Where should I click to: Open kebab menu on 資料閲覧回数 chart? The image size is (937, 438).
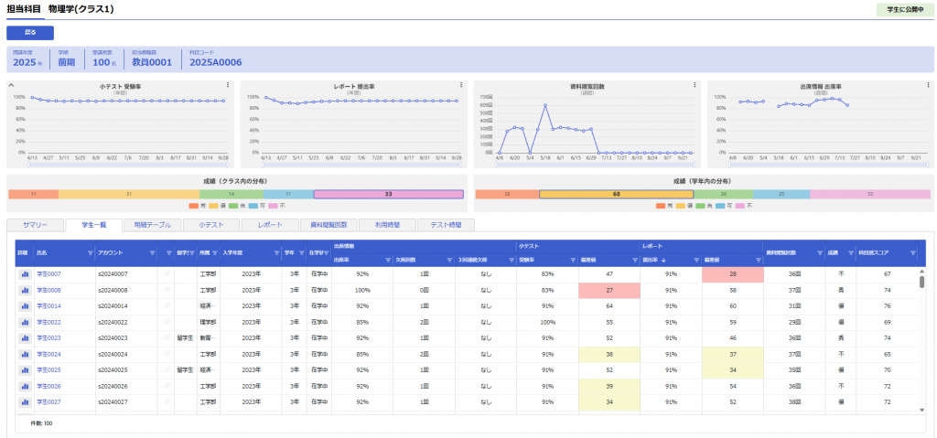pyautogui.click(x=694, y=85)
